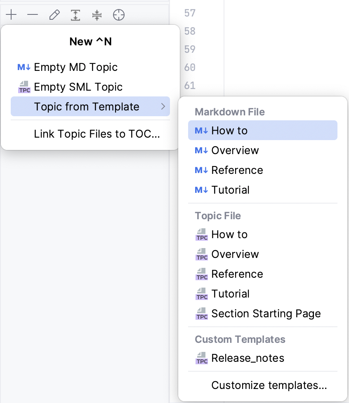Expand all entries with the expand icon

click(x=75, y=15)
